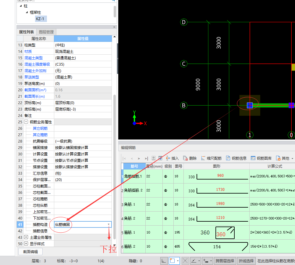Select the (C35) concrete grade value
The image size is (295, 265).
click(83, 64)
